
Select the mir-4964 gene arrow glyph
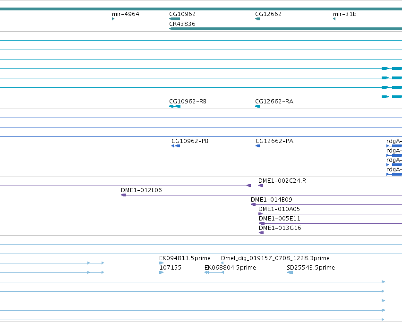tap(113, 19)
